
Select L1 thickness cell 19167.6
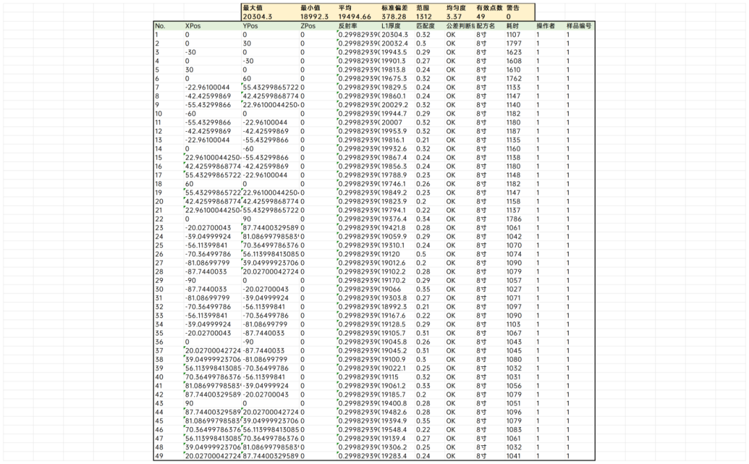coord(397,316)
